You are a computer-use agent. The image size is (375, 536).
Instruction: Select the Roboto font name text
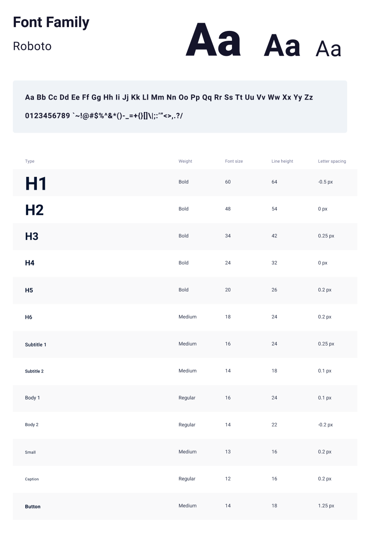click(32, 46)
